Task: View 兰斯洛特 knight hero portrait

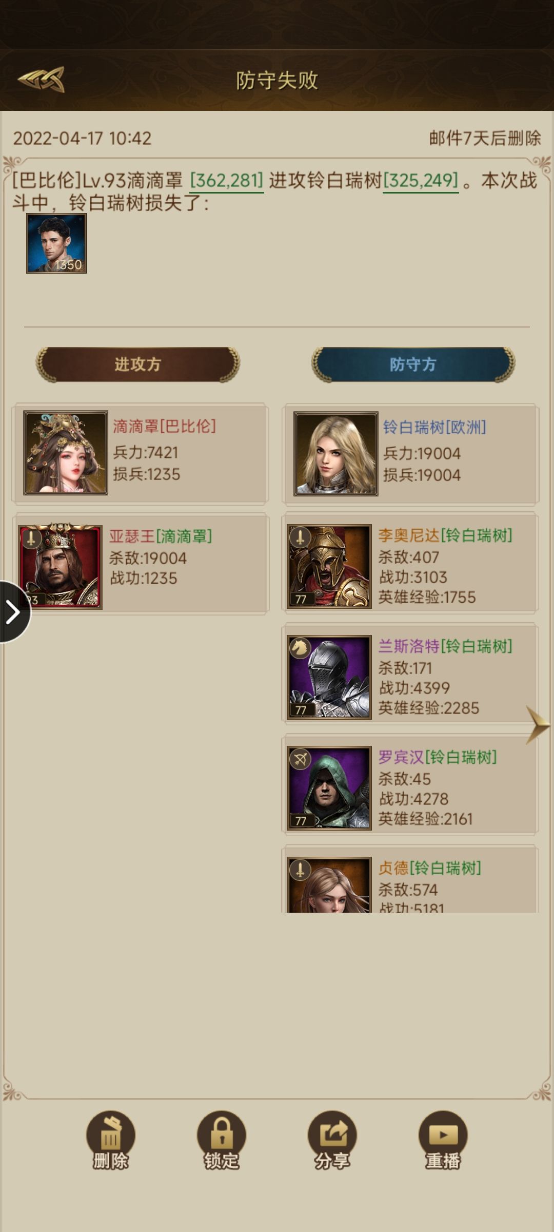Action: tap(329, 677)
